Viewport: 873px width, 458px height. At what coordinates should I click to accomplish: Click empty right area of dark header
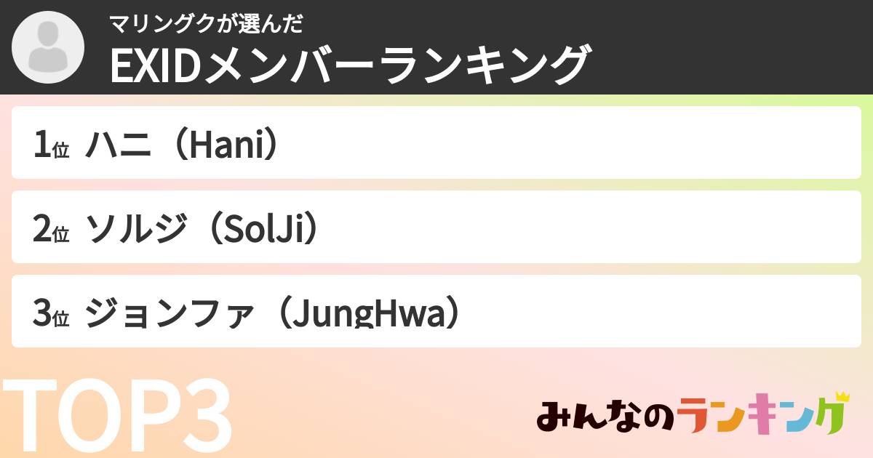click(727, 47)
